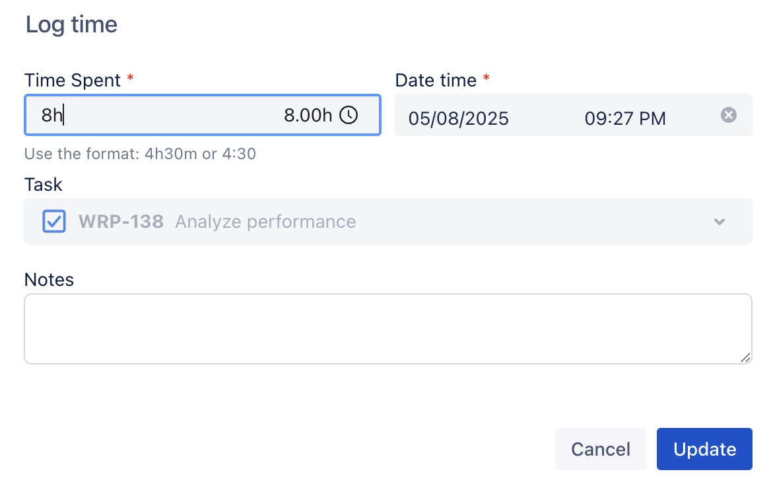This screenshot has width=771, height=486.
Task: Click the time value 09:27 PM
Action: point(625,118)
